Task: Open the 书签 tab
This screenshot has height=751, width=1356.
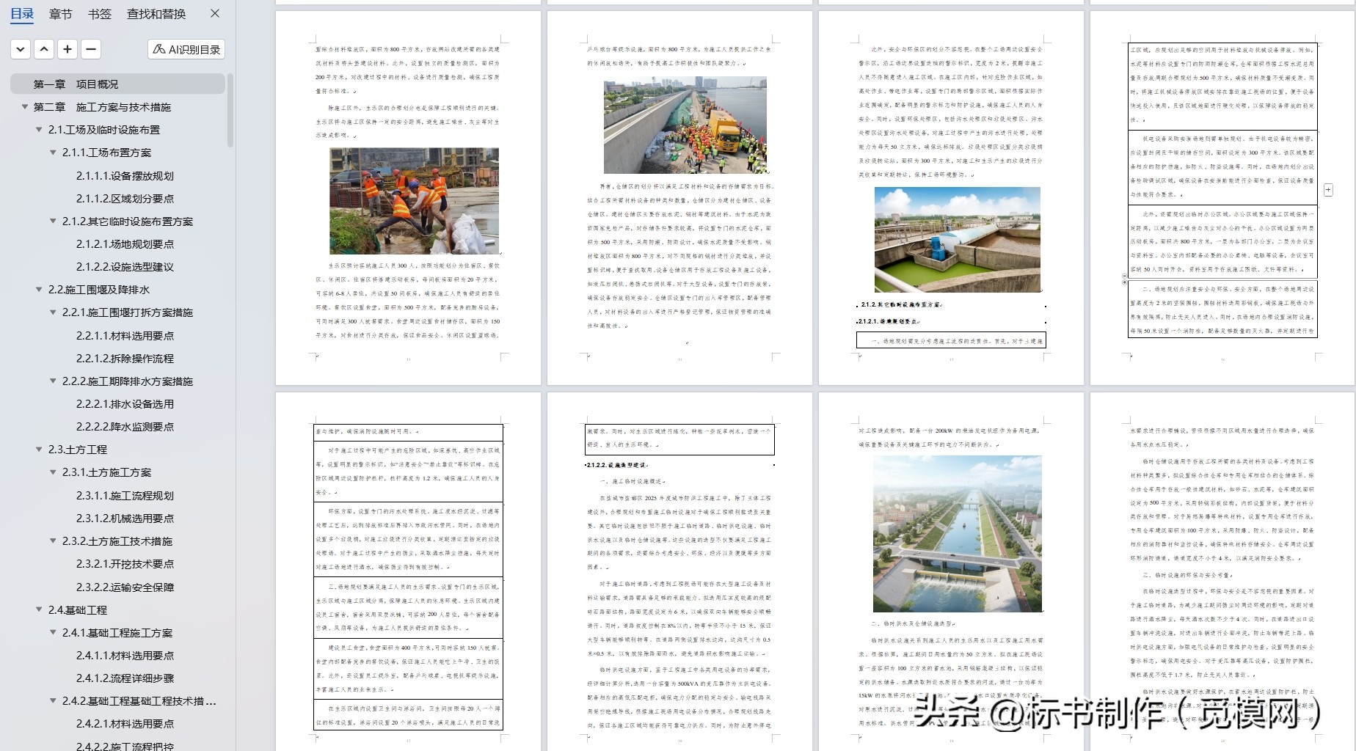Action: click(x=100, y=14)
